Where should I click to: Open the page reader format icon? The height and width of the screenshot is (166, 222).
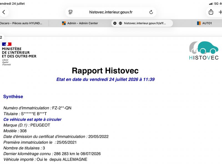tap(70, 12)
